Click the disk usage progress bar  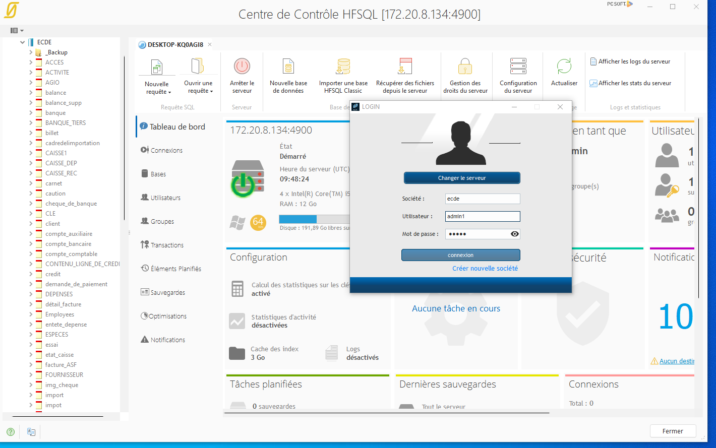[314, 219]
